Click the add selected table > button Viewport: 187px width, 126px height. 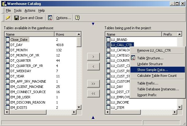tap(93, 57)
